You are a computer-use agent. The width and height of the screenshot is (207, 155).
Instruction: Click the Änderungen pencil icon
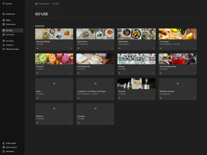point(3,143)
